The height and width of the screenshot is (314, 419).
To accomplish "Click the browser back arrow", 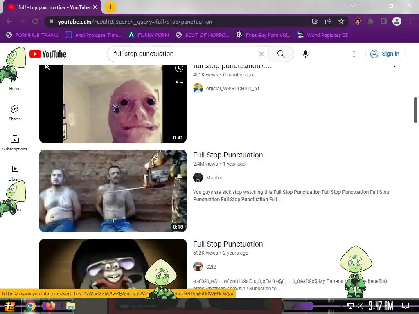I will (x=9, y=21).
